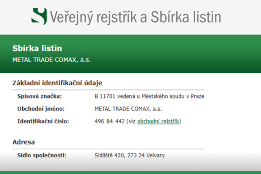
Task: Open the 'obchodní rejstřík' link
Action: pos(158,121)
